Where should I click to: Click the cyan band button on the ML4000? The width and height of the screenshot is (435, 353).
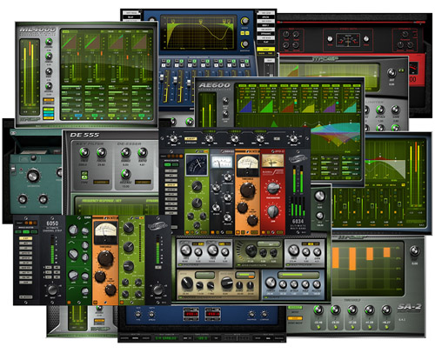click(x=49, y=114)
